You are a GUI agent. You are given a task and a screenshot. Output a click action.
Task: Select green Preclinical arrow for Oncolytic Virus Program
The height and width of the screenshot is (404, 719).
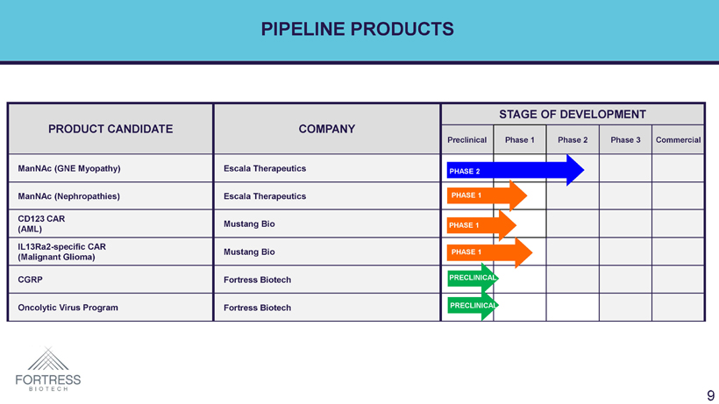(x=472, y=306)
